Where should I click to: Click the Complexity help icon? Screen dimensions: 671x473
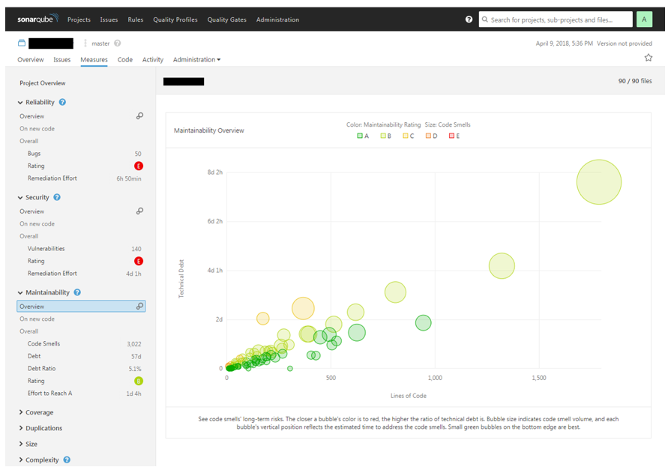[67, 460]
